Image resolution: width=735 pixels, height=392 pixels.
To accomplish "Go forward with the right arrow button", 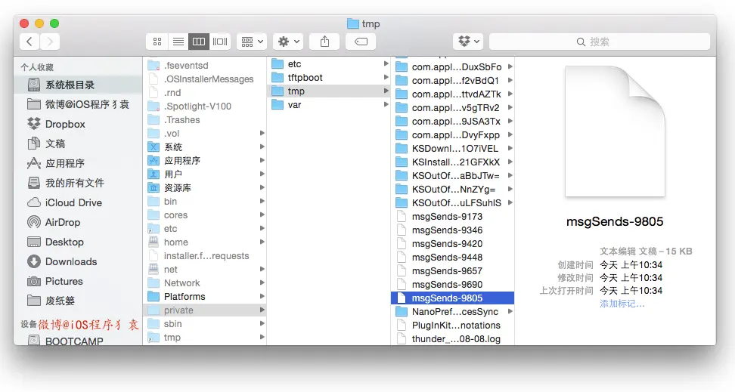I will [x=50, y=42].
